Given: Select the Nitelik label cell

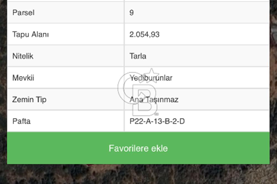Looking at the screenshot, I should point(66,56).
